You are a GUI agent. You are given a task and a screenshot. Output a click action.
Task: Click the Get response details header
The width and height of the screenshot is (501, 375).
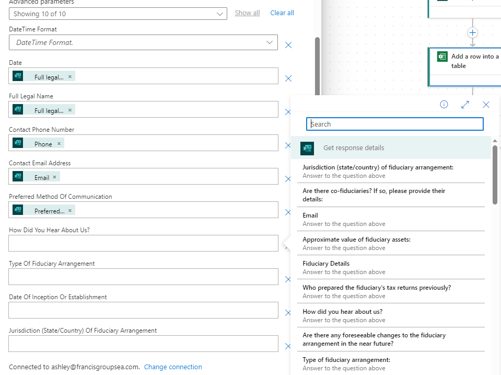point(391,148)
